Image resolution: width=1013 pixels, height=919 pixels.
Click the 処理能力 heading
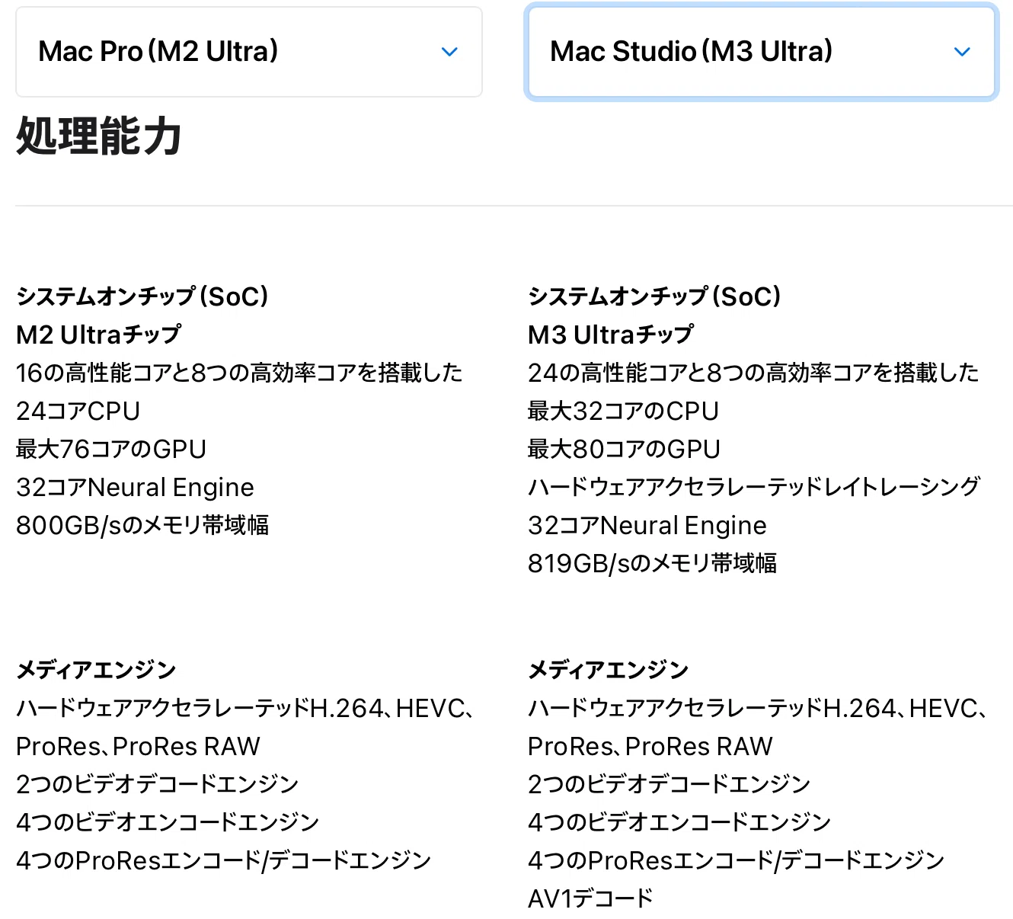click(x=99, y=136)
